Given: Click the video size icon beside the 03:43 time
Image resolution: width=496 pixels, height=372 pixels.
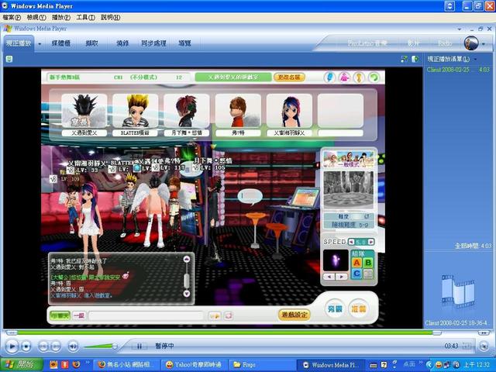Looking at the screenshot, I should [x=467, y=346].
